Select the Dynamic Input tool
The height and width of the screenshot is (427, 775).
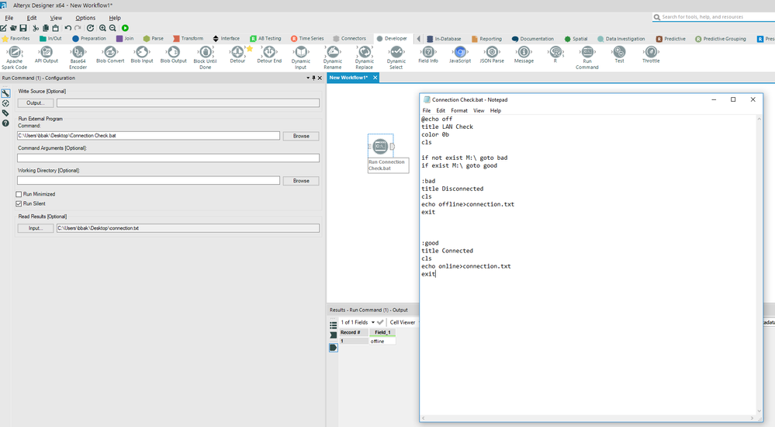point(300,57)
